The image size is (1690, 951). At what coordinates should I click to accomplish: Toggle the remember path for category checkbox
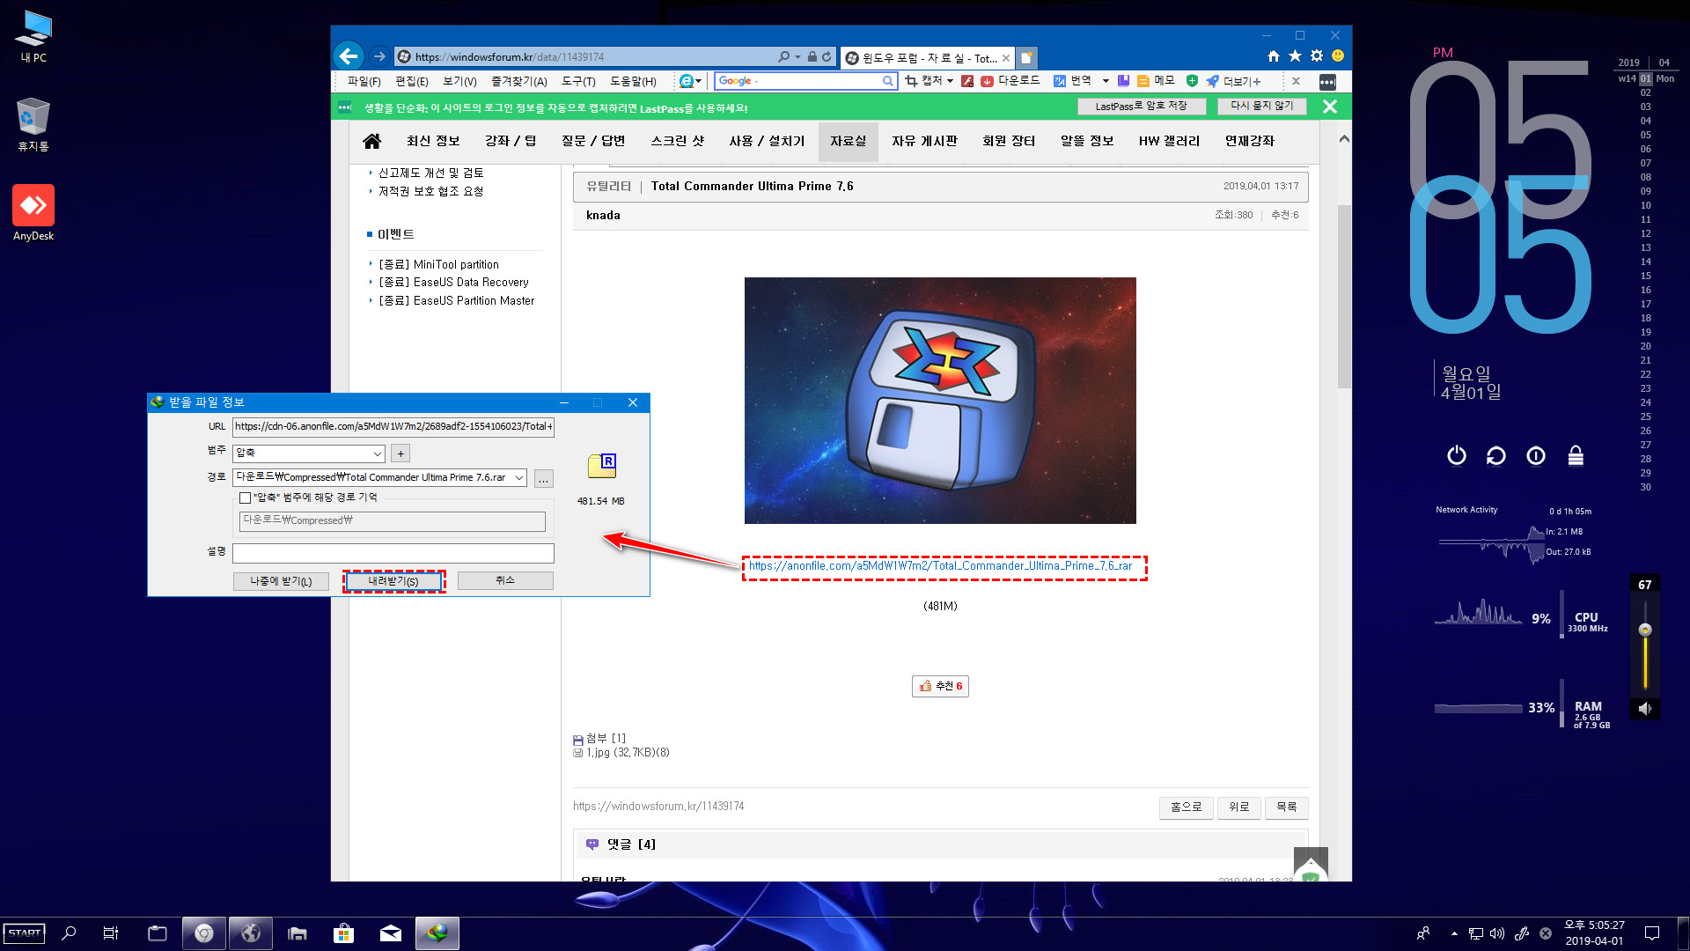tap(246, 498)
